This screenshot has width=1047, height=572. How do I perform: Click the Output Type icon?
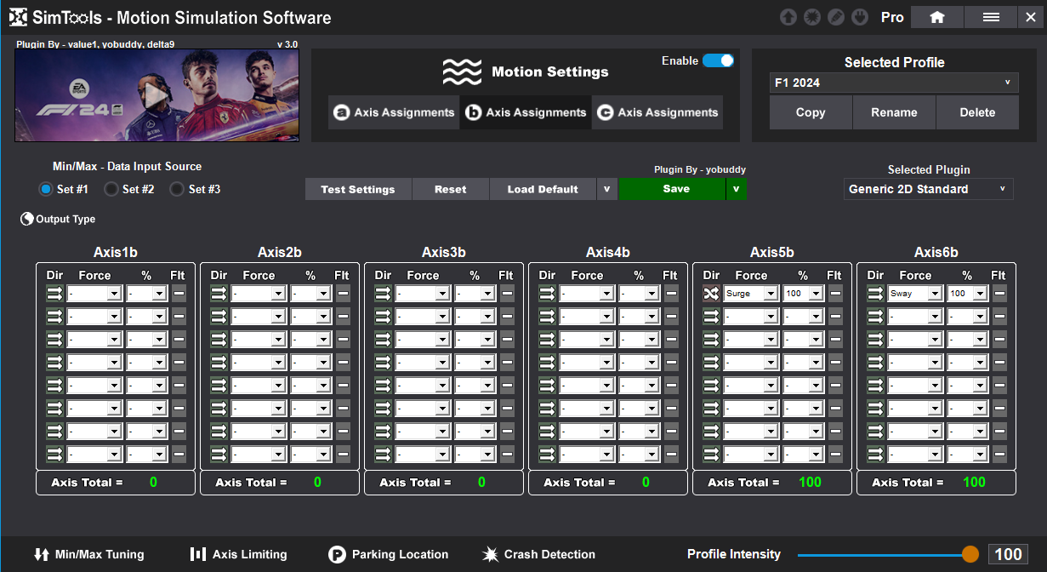pos(27,219)
